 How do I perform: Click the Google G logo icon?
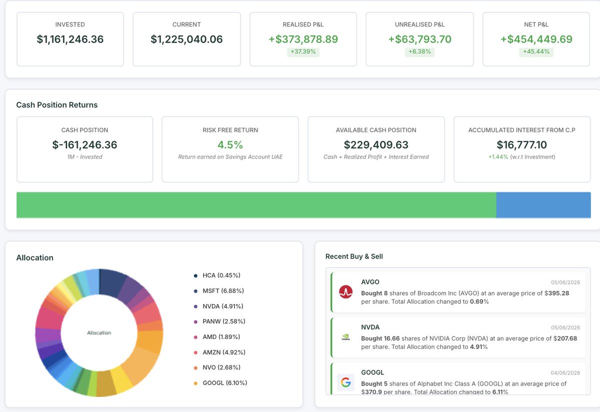coord(345,383)
